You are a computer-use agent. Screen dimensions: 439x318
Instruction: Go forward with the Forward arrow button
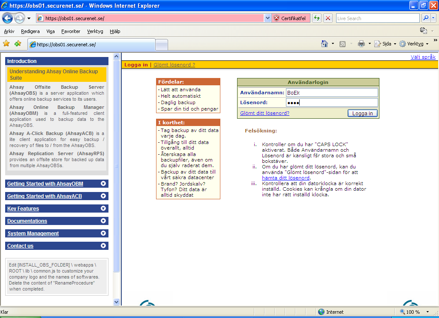(x=19, y=18)
